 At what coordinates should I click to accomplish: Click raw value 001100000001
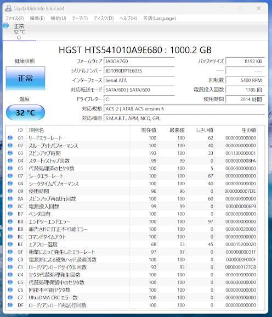click(x=241, y=153)
